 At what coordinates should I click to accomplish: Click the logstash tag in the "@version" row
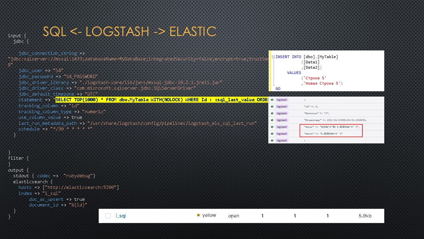point(282,114)
